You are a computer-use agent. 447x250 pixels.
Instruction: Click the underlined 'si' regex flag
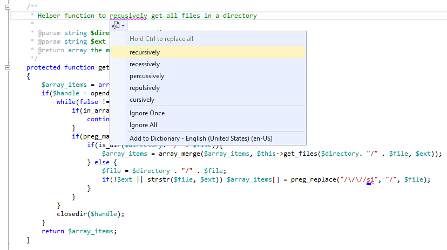[370, 180]
